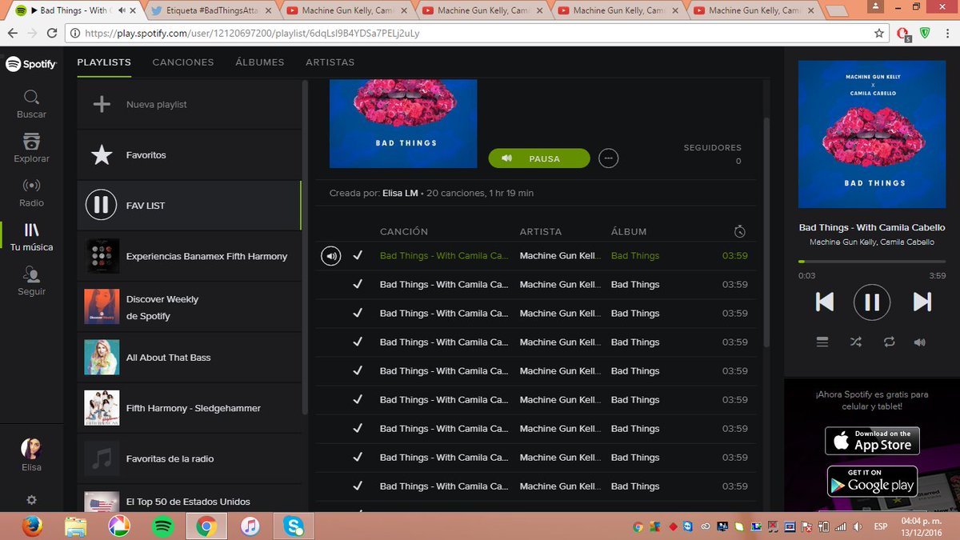The image size is (960, 540).
Task: Mute the player volume
Action: (920, 342)
